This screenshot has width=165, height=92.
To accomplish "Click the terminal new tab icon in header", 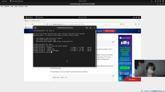I will pos(35,28).
